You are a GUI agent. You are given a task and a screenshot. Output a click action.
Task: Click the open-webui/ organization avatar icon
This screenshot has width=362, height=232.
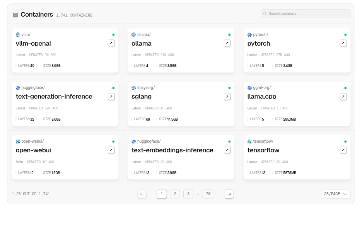[x=18, y=142]
